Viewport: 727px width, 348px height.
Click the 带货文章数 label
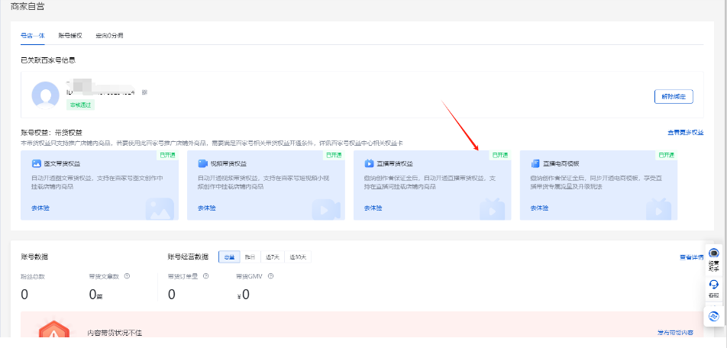click(105, 276)
